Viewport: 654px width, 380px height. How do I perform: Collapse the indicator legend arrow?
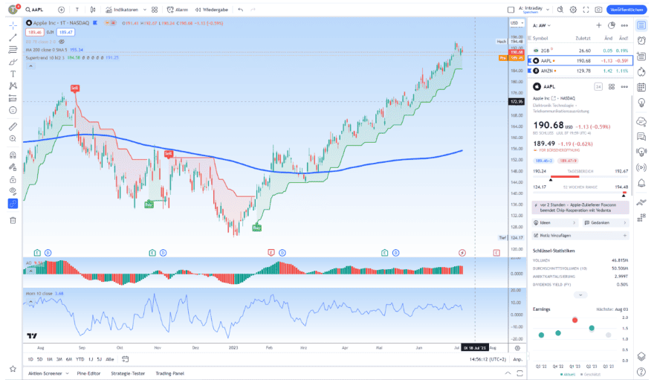pos(31,66)
